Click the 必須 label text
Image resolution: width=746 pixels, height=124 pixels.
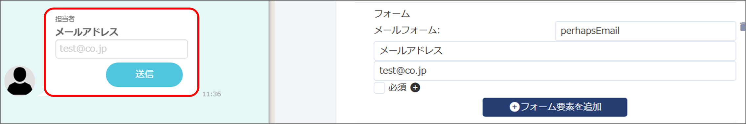coord(397,88)
